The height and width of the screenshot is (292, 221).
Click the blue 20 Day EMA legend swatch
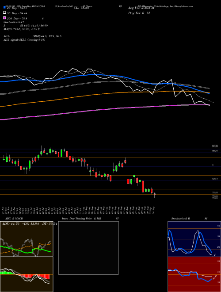(4, 8)
